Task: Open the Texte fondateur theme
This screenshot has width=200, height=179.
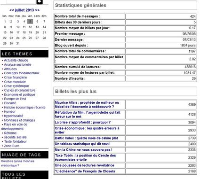Action: click(15, 141)
